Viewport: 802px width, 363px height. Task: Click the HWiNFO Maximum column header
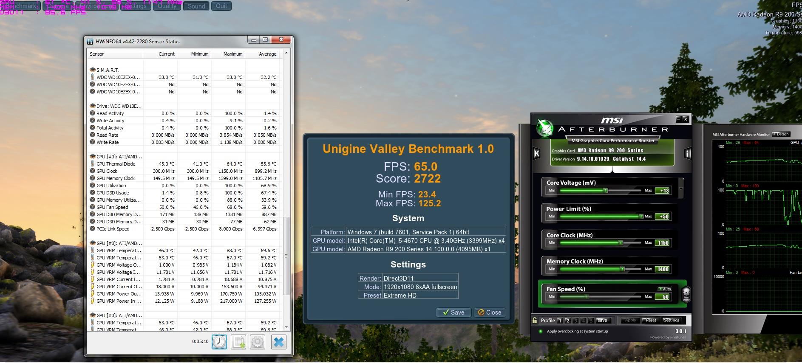coord(228,54)
